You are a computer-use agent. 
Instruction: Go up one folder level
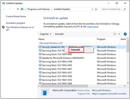[x=18, y=9]
